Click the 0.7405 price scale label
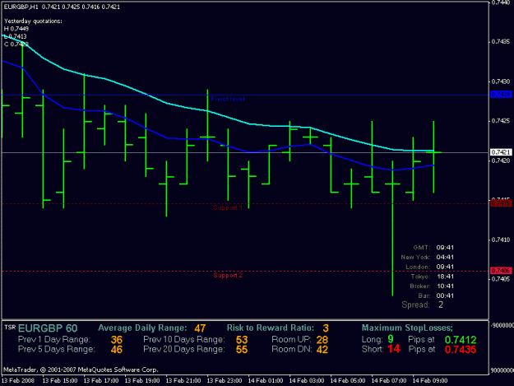Viewport: 514px width, 386px height. coord(501,279)
